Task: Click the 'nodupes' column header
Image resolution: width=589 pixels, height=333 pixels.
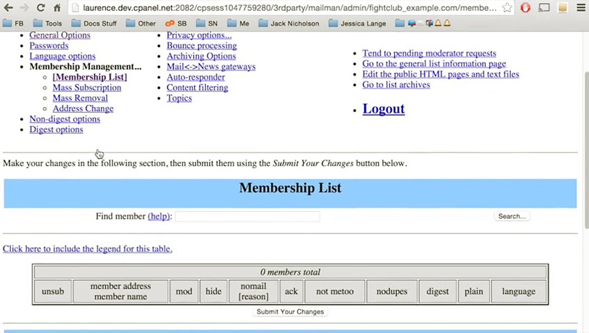Action: tap(392, 291)
